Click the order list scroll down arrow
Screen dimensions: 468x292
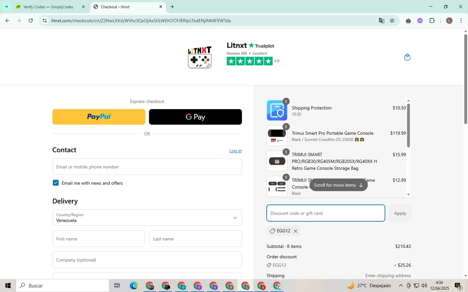pyautogui.click(x=408, y=195)
